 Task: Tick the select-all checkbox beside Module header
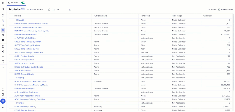pyautogui.click(x=11, y=16)
